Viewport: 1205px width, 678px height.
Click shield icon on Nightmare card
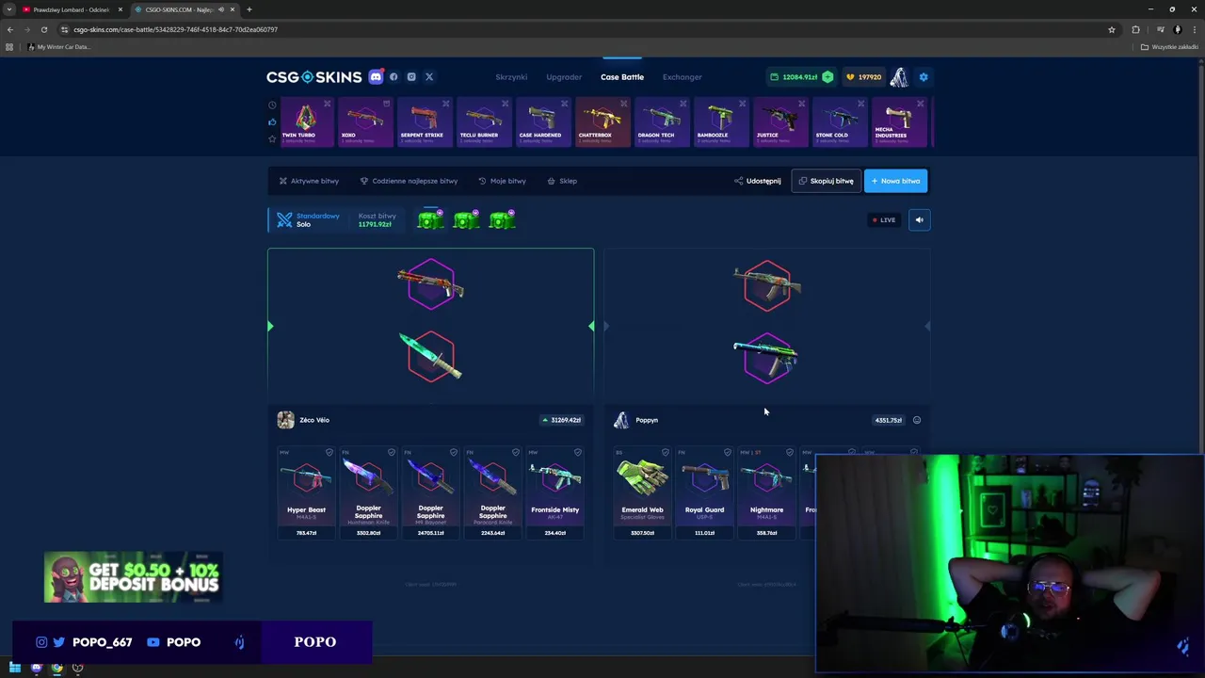(x=790, y=453)
